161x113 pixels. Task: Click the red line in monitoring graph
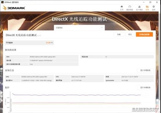point(76,103)
